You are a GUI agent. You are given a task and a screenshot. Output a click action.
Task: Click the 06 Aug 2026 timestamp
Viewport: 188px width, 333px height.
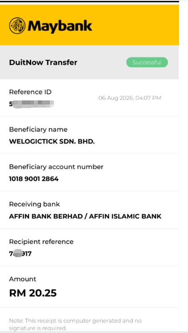point(130,98)
